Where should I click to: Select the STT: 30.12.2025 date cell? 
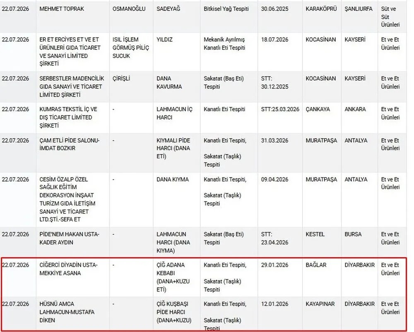pyautogui.click(x=274, y=83)
